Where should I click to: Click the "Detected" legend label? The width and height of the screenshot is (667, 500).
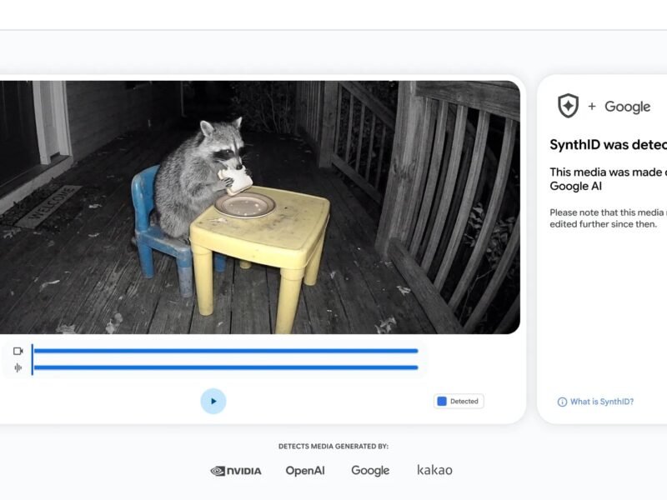(464, 402)
